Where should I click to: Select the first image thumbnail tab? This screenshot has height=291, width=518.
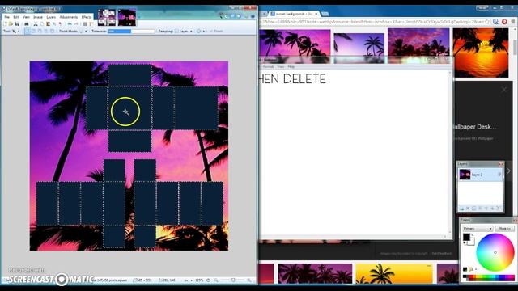[107, 17]
